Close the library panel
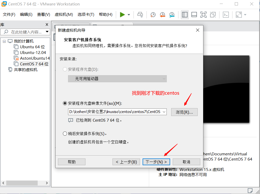The image size is (260, 194). (x=47, y=24)
